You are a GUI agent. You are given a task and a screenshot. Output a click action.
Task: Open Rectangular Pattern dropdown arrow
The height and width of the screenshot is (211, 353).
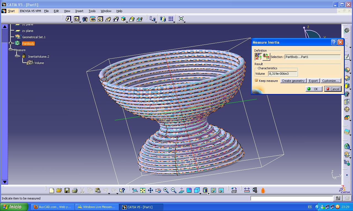coord(175,22)
